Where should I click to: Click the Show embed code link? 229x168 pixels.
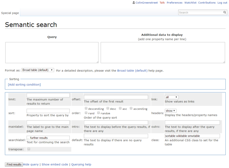pos(55,164)
